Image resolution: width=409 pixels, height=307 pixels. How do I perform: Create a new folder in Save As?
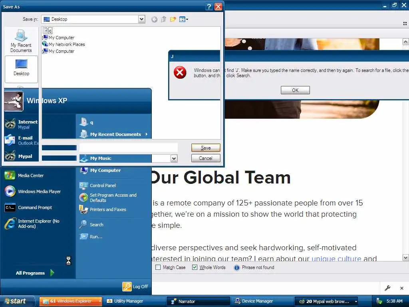click(173, 19)
